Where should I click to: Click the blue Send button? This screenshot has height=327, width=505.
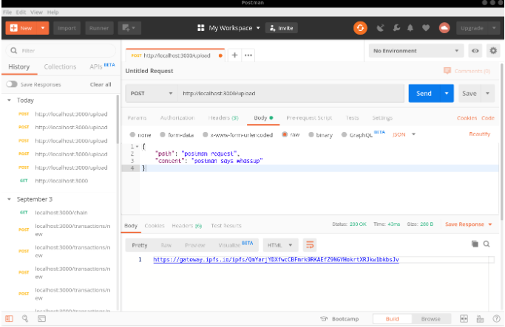coord(424,93)
